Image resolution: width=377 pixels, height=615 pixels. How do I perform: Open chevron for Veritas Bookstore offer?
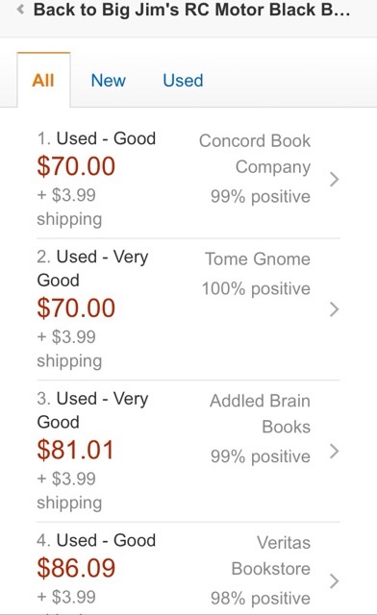(334, 580)
